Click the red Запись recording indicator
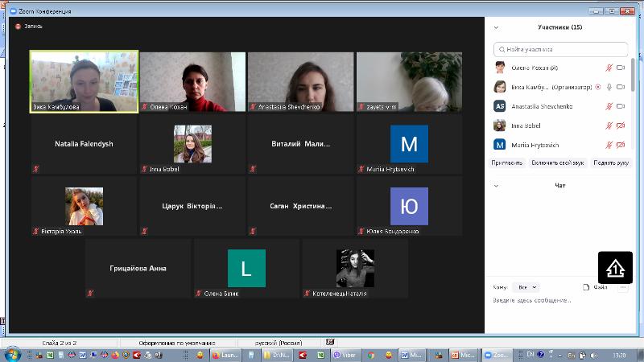Image resolution: width=644 pixels, height=362 pixels. point(18,27)
